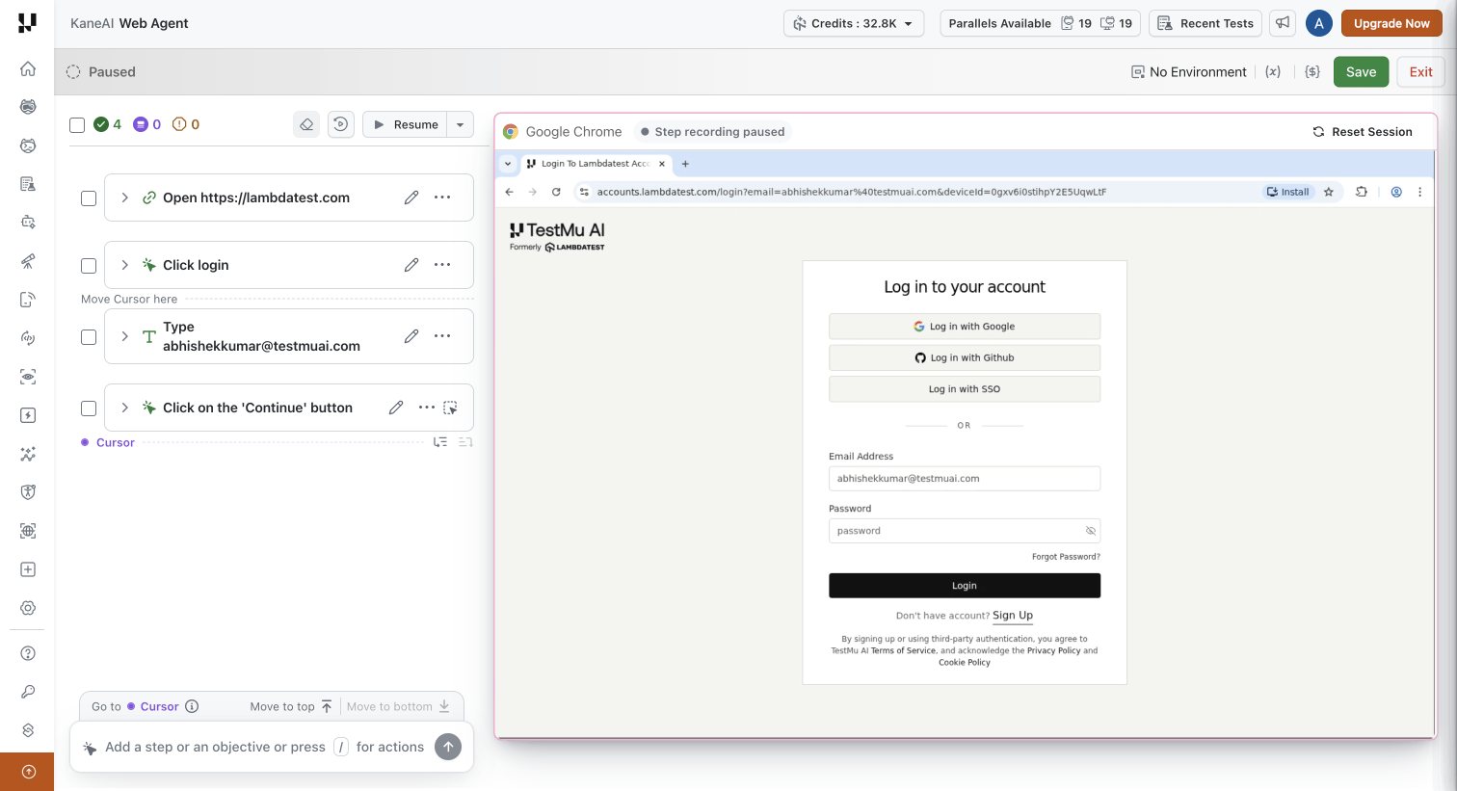
Task: Click the plus box icon in sidebar
Action: 28,569
